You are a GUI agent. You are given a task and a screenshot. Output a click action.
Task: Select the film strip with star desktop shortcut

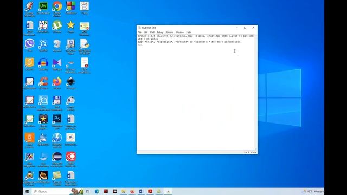click(x=43, y=121)
